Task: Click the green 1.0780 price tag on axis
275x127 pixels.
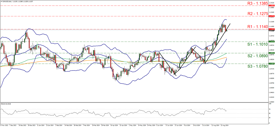Action: tap(271, 64)
